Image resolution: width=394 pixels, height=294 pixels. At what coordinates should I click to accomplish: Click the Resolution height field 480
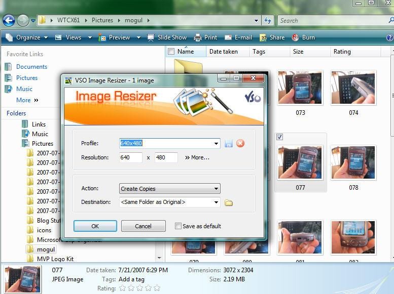(x=166, y=157)
